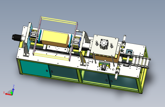Image resolution: width=165 pixels, height=107 pixels.
Task: Pick the left guide post on the square plate
Action: click(x=97, y=43)
